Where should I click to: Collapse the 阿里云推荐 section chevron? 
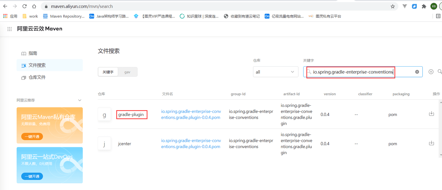[x=80, y=100]
